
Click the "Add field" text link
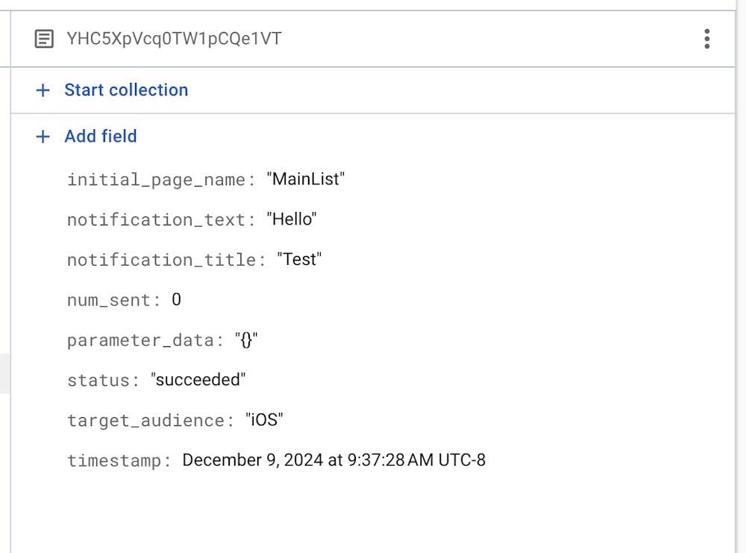(101, 137)
